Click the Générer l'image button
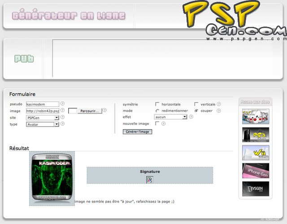The height and width of the screenshot is (224, 287). click(x=138, y=132)
